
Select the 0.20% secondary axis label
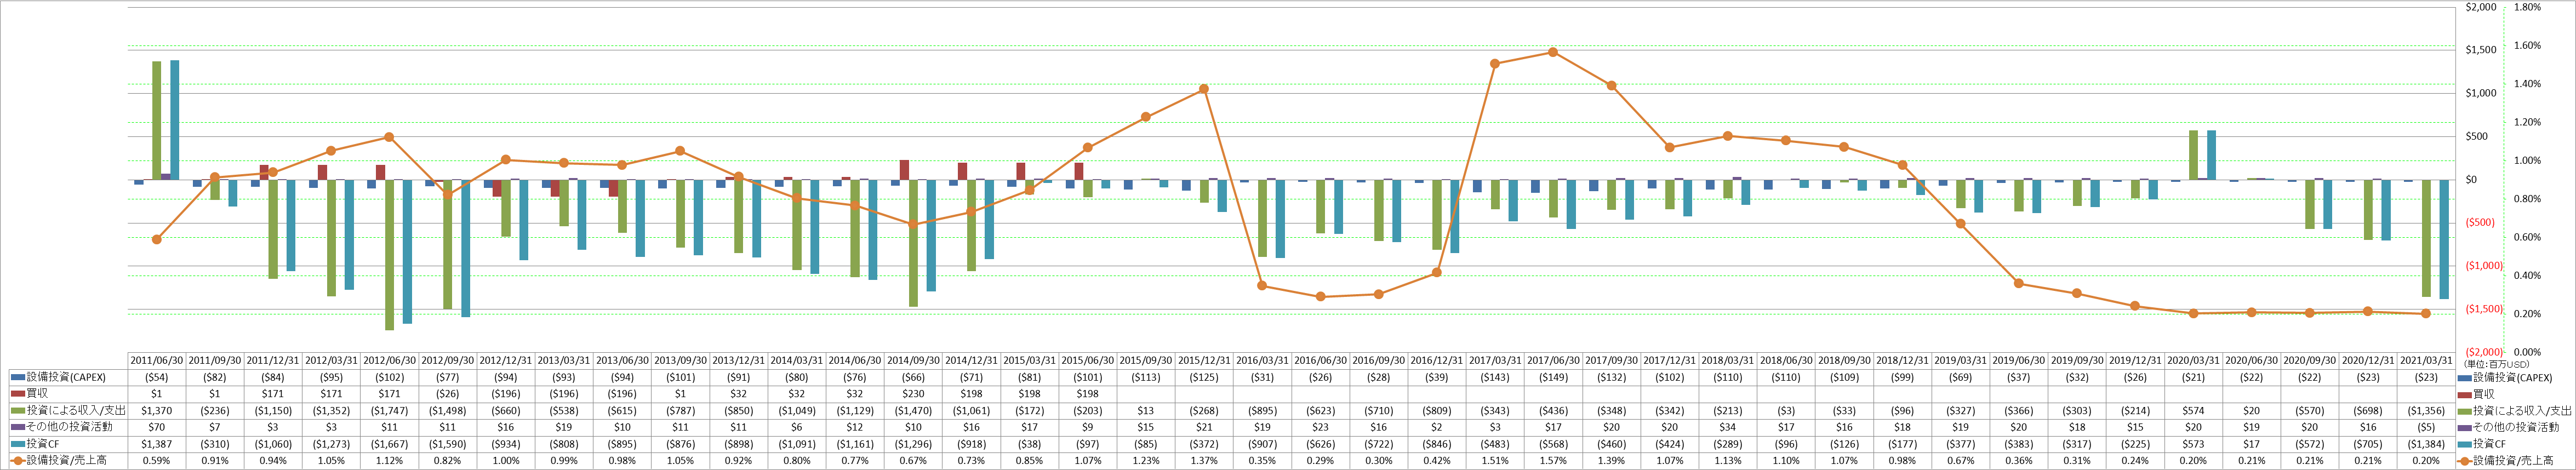tap(2526, 314)
